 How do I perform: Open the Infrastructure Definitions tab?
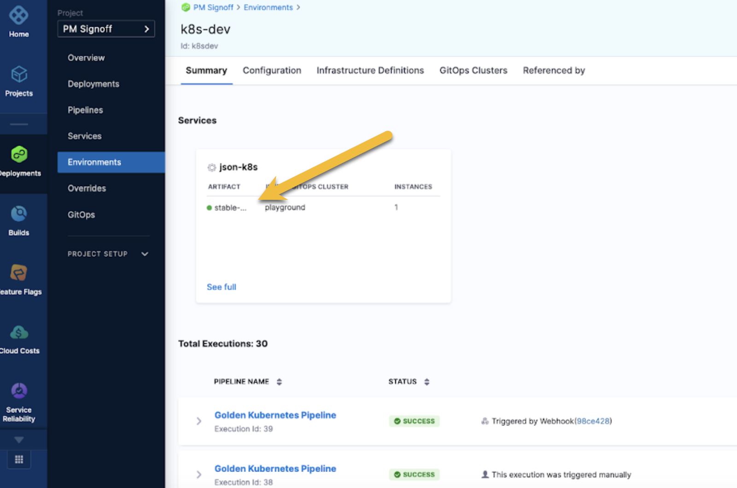pyautogui.click(x=370, y=70)
